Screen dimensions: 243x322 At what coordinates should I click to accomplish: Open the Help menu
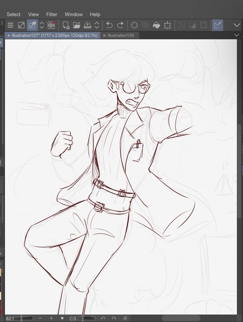(x=95, y=14)
